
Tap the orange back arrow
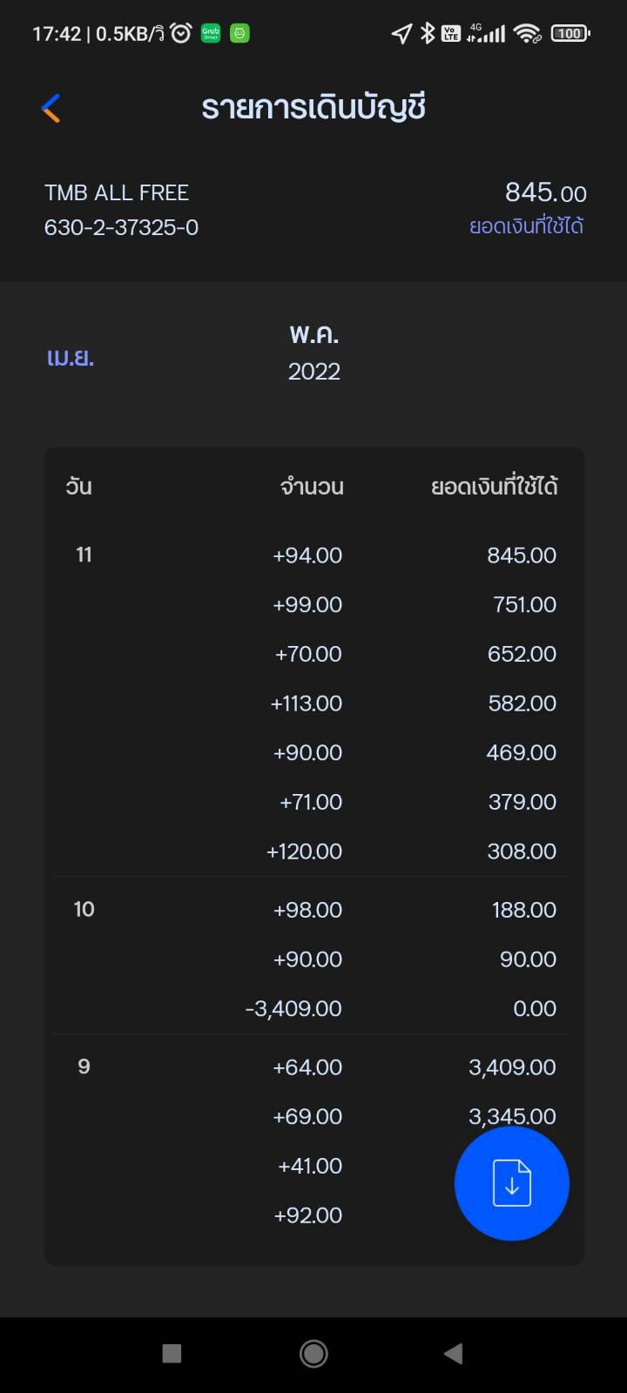click(51, 108)
